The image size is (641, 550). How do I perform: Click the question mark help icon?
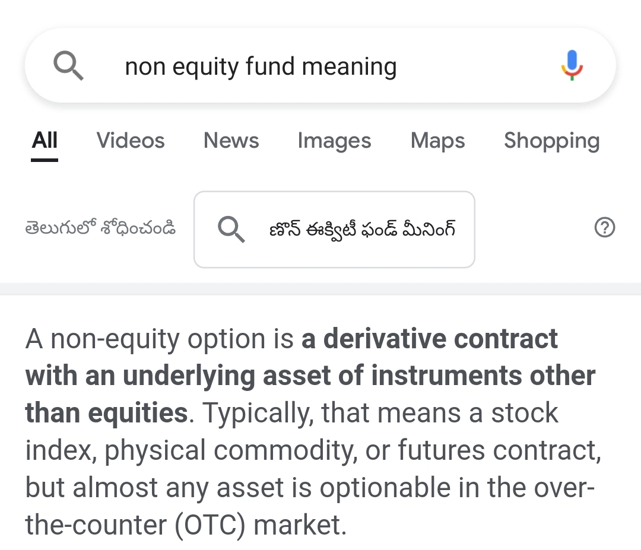pos(604,228)
